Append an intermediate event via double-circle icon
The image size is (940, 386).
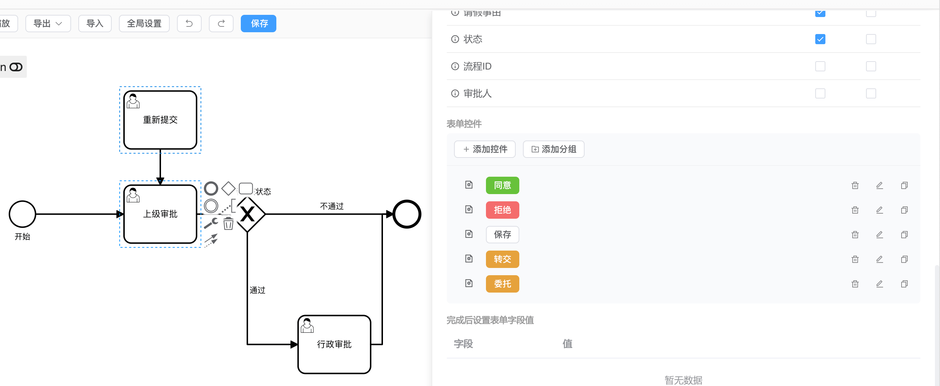[x=211, y=206]
